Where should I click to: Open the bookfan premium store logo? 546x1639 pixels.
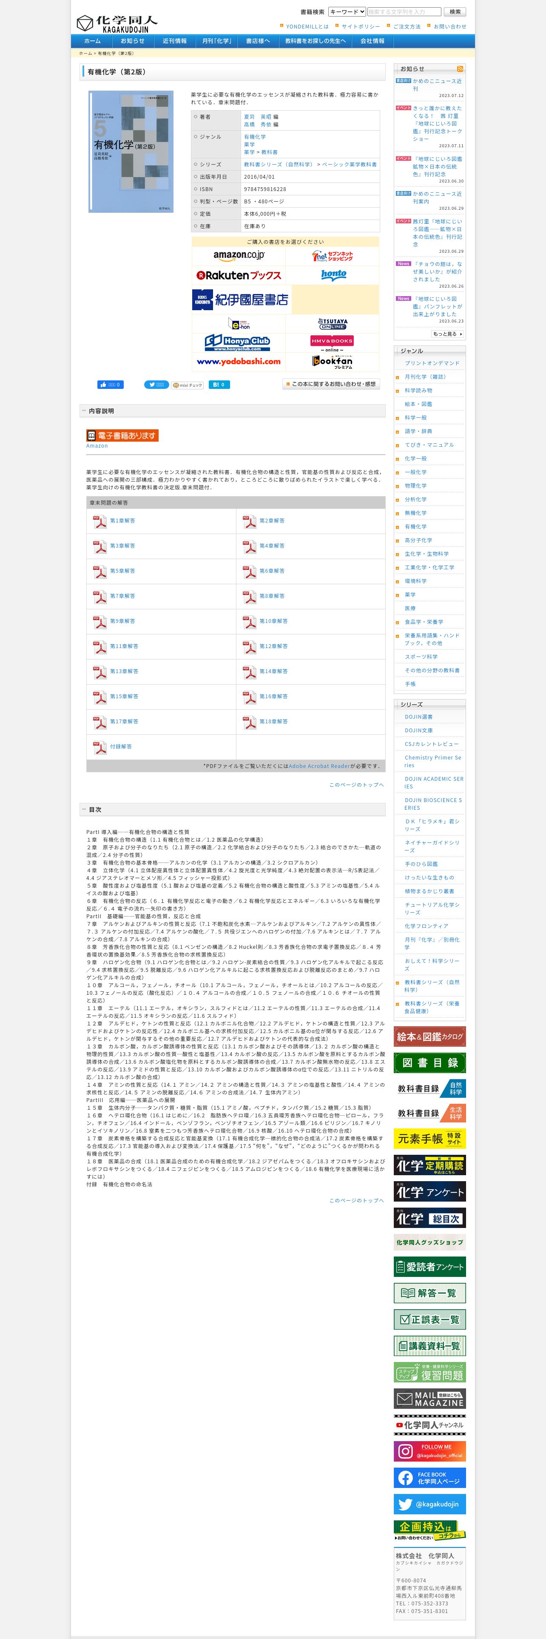333,361
